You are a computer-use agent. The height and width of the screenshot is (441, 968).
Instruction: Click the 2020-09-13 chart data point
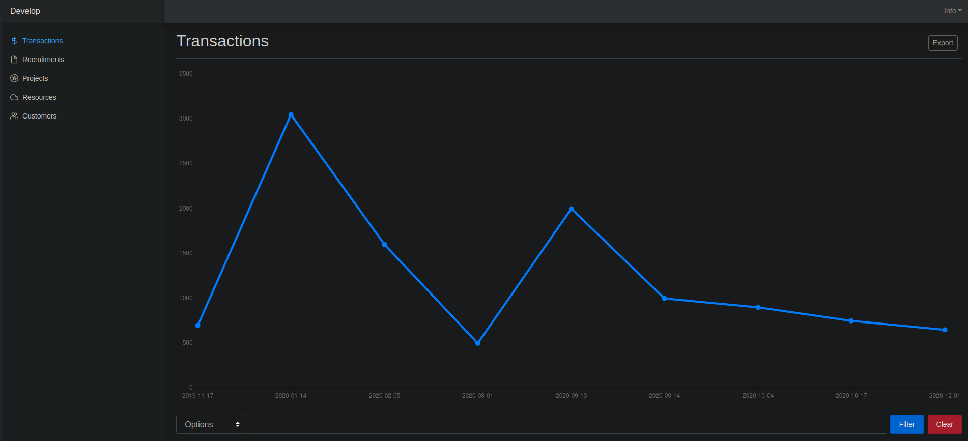[572, 209]
